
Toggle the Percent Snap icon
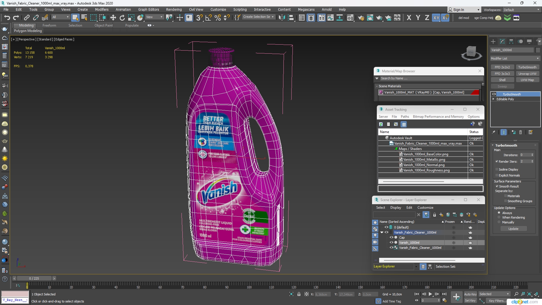[218, 18]
